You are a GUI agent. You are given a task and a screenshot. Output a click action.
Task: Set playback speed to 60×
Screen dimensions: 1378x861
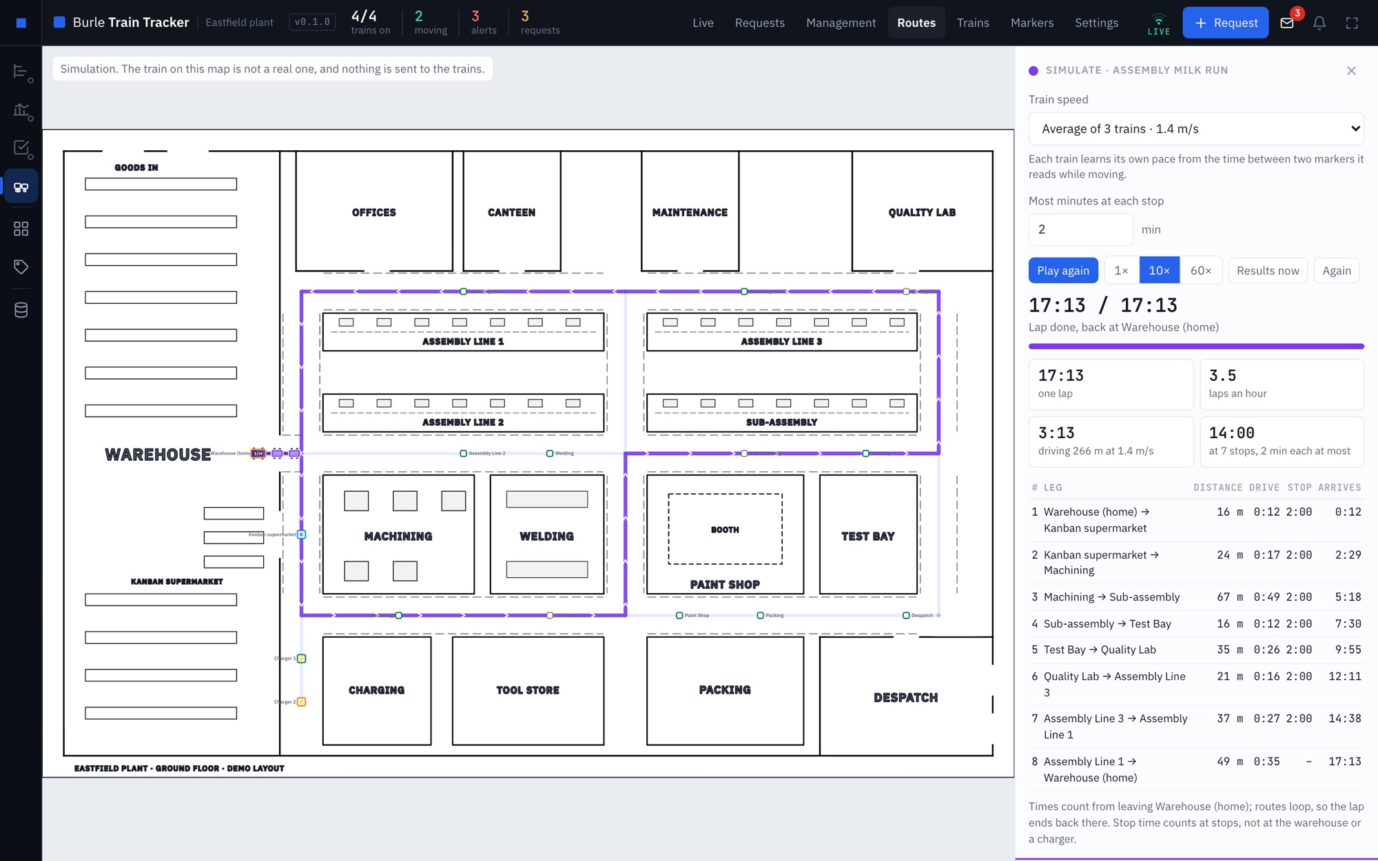point(1201,271)
